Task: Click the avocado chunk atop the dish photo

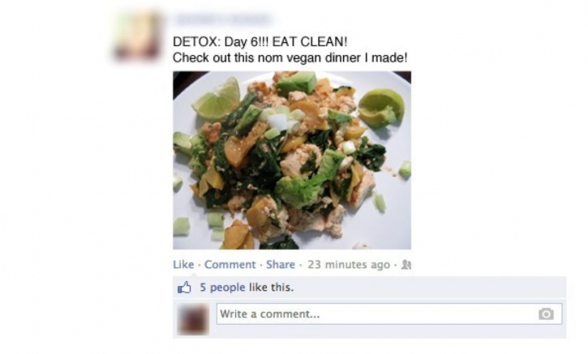Action: coord(296,83)
